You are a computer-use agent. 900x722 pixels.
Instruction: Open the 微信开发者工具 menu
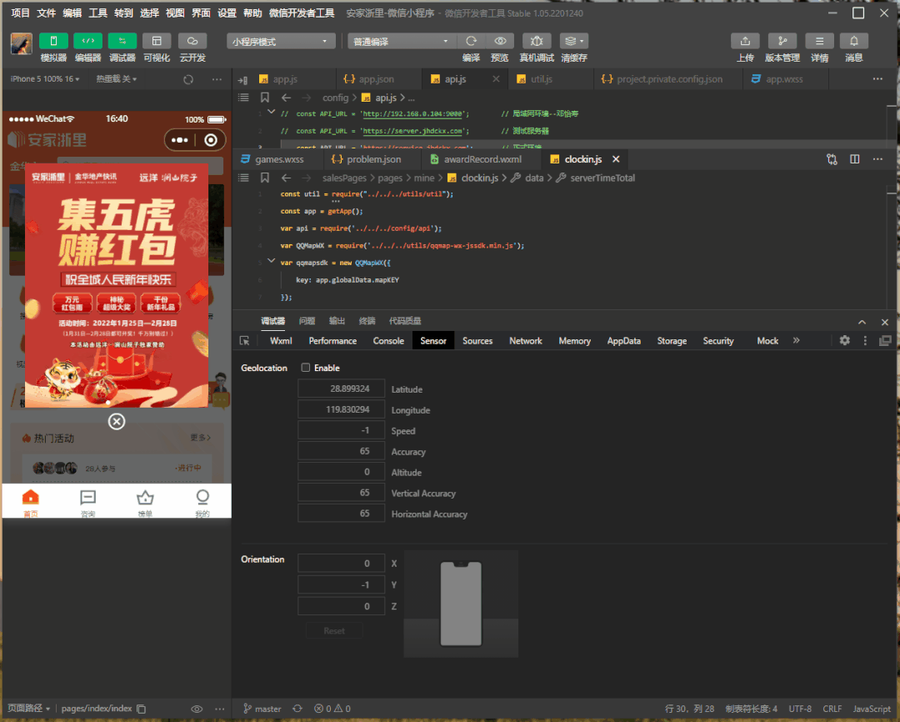[x=302, y=13]
